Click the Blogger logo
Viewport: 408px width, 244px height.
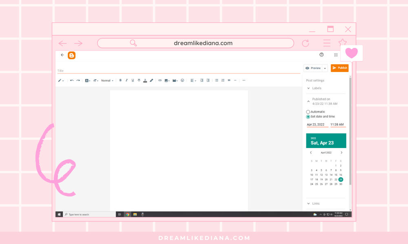[71, 55]
